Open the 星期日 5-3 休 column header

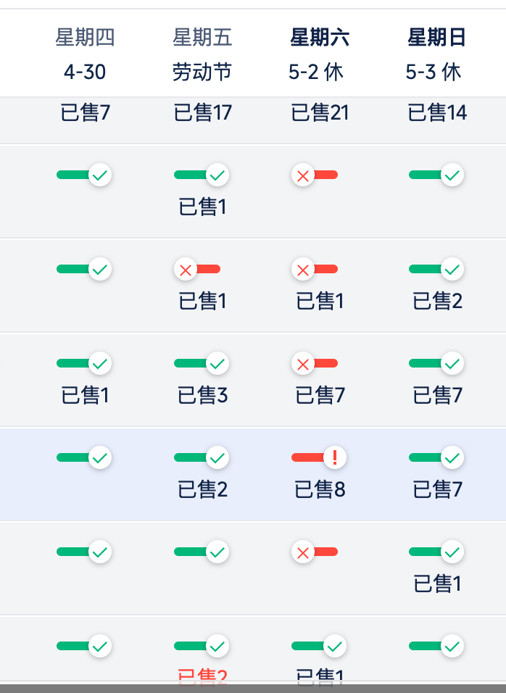point(436,54)
